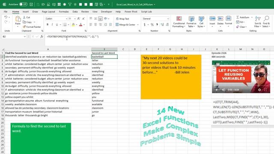Click AutoSum sigma button
This screenshot has width=274, height=154.
[243, 17]
